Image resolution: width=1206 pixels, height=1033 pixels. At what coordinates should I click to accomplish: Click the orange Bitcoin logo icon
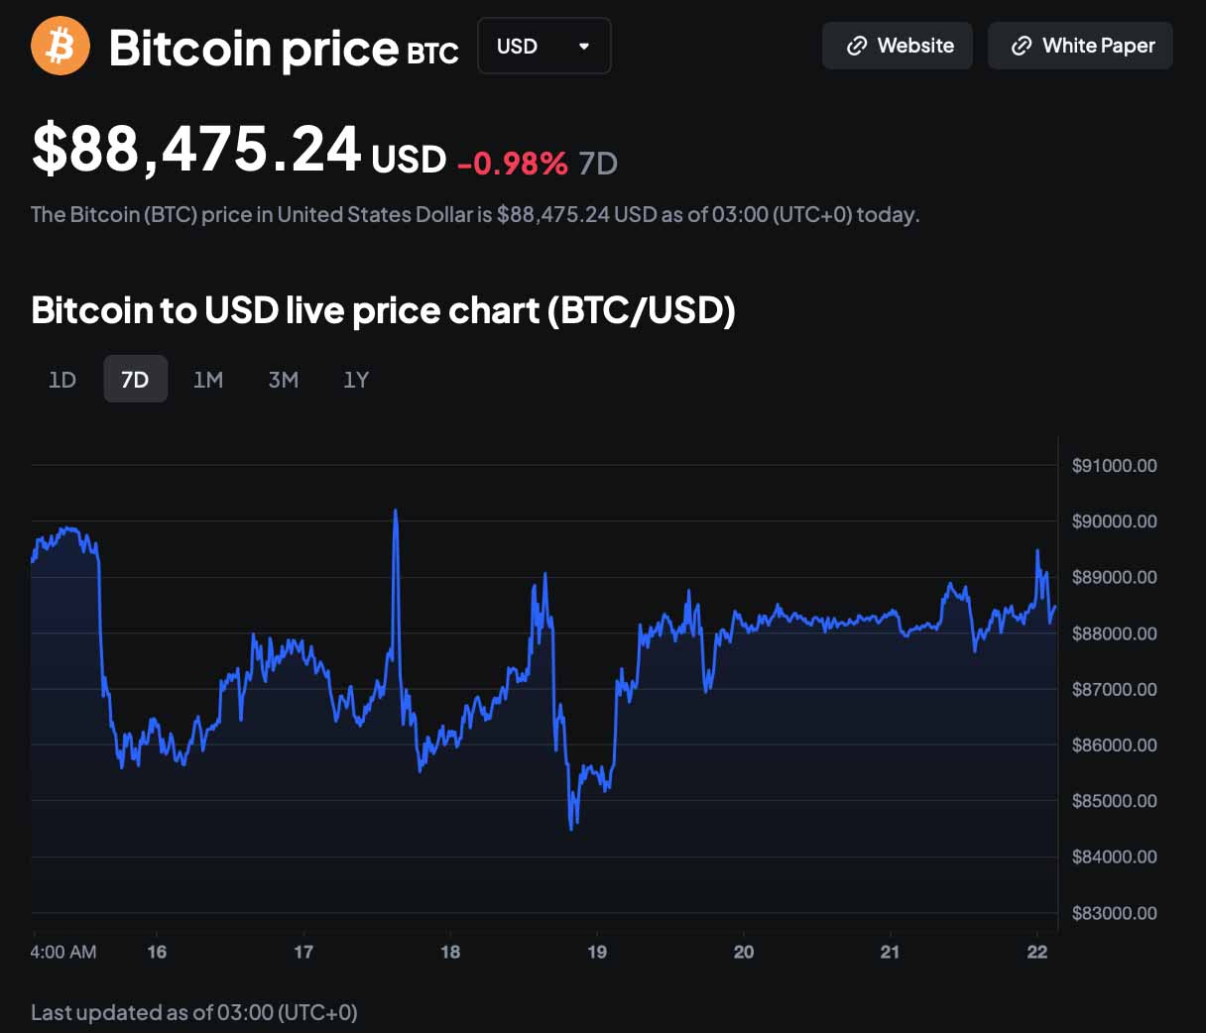60,46
